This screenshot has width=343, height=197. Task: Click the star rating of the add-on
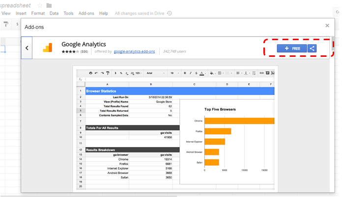click(x=70, y=51)
